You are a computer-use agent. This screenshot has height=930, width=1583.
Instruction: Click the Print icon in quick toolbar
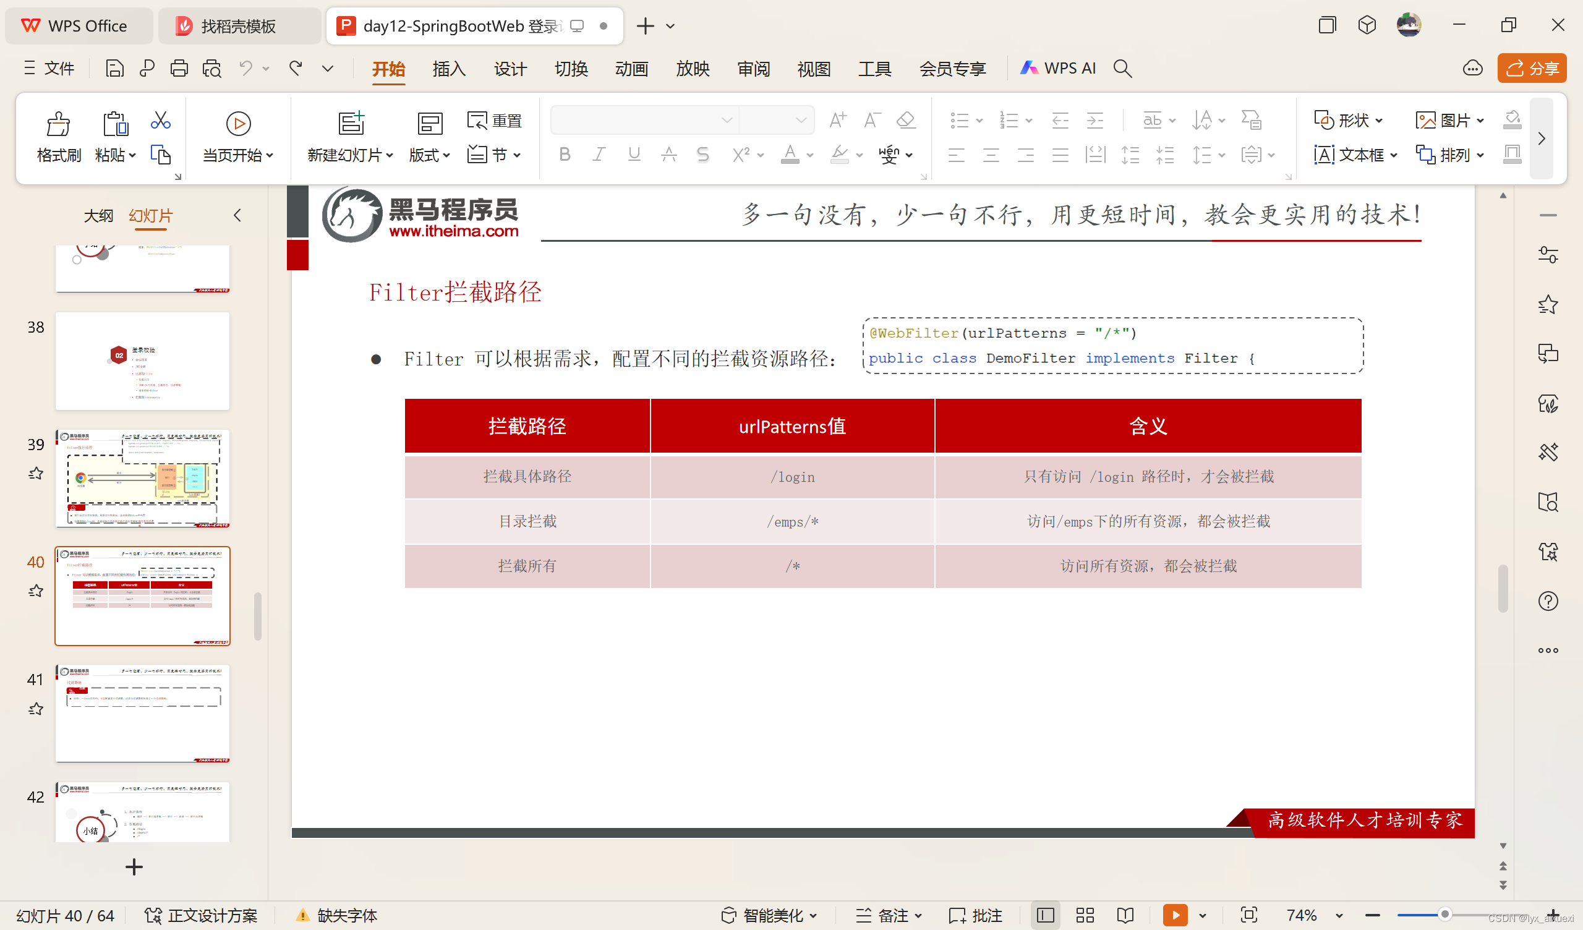click(179, 69)
